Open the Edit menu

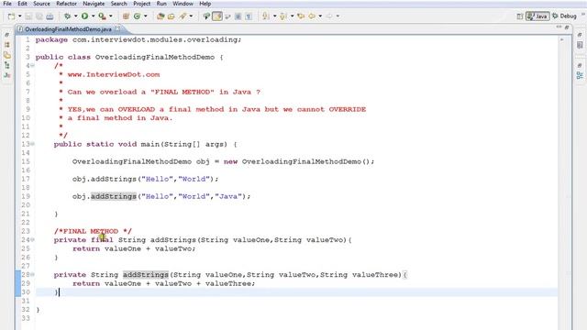(22, 4)
